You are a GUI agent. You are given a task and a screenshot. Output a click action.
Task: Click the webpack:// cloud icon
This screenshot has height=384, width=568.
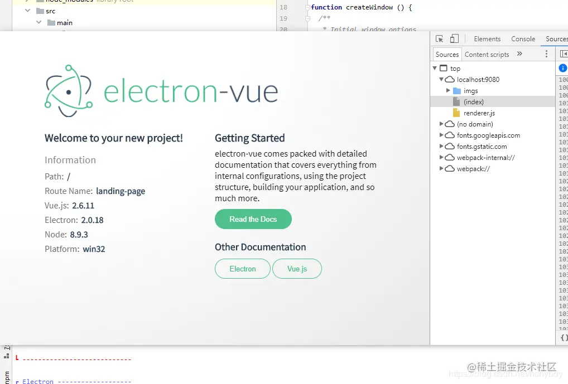coord(450,169)
